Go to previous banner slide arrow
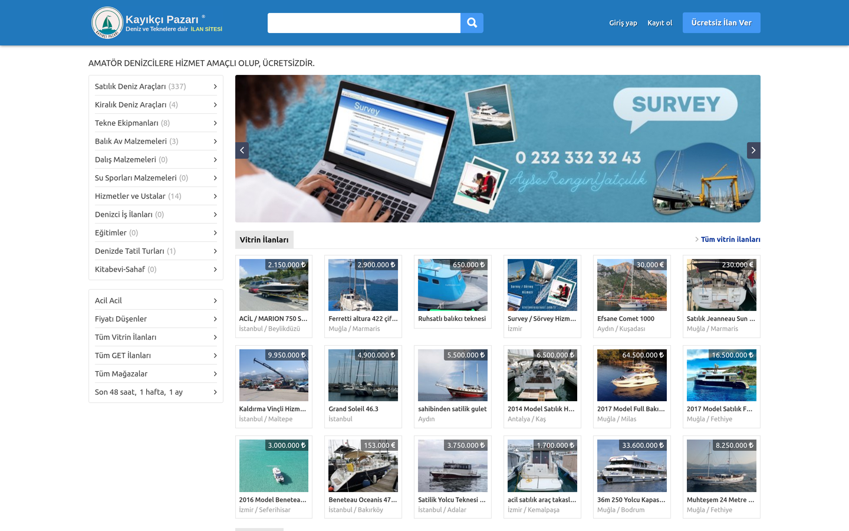The height and width of the screenshot is (531, 849). point(242,150)
